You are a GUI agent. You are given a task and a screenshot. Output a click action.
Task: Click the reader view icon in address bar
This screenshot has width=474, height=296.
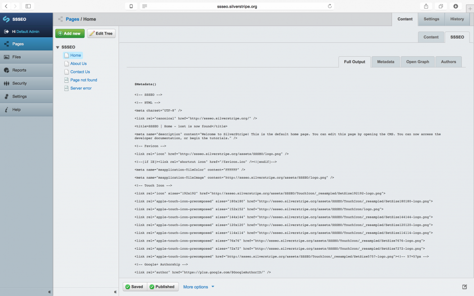pyautogui.click(x=145, y=6)
